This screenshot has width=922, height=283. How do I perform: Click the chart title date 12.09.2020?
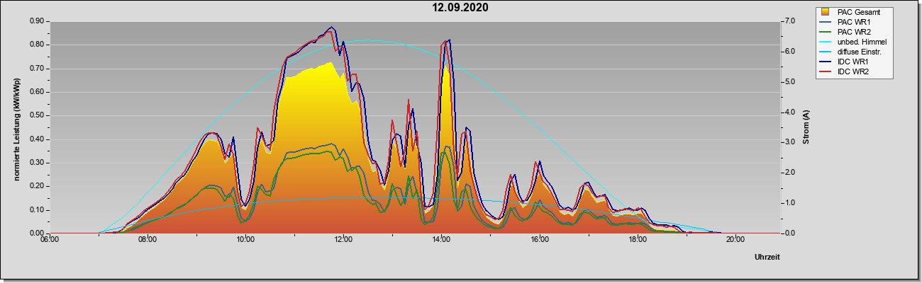pyautogui.click(x=461, y=8)
